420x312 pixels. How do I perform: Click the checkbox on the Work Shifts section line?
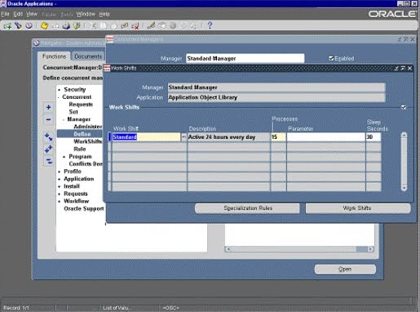pos(404,107)
